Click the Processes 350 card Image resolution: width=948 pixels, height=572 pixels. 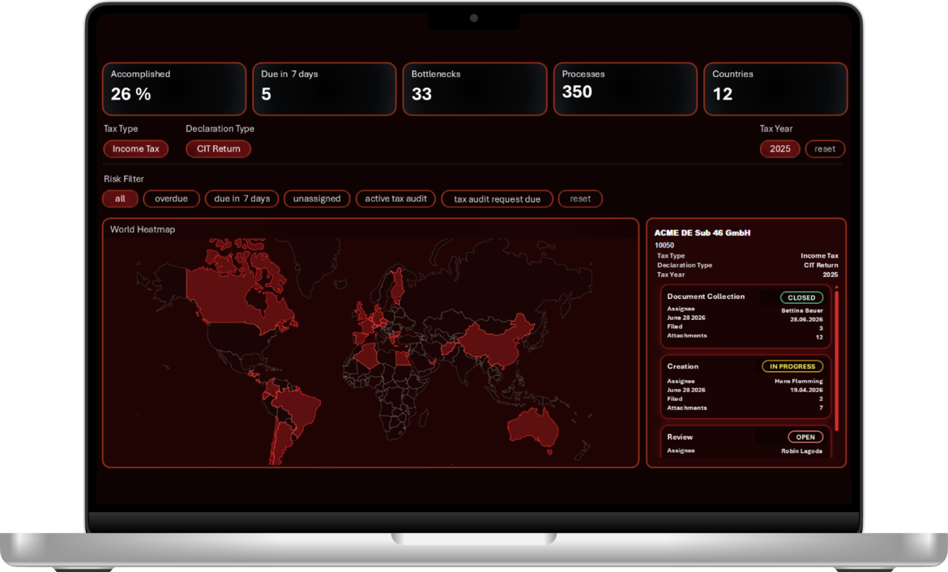coord(624,88)
